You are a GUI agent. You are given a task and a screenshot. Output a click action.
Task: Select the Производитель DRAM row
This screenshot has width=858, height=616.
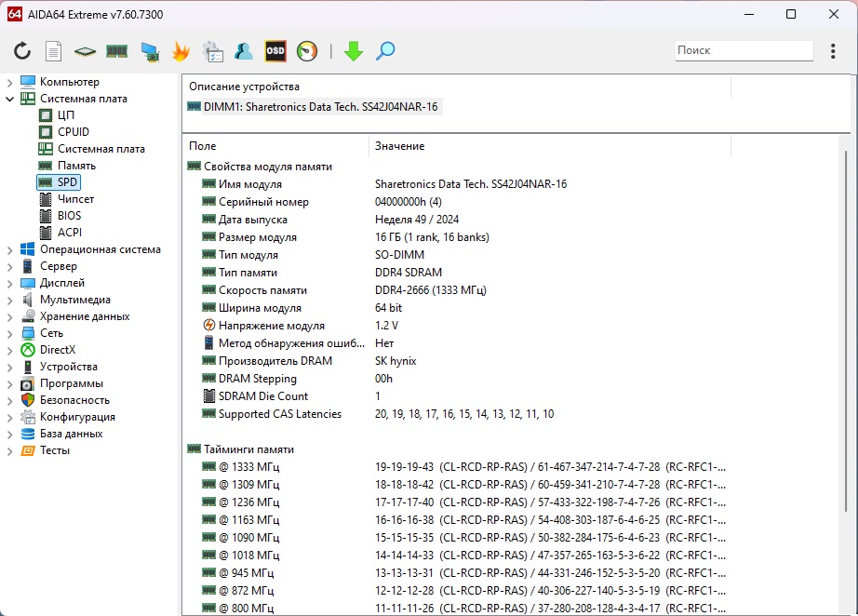click(464, 361)
